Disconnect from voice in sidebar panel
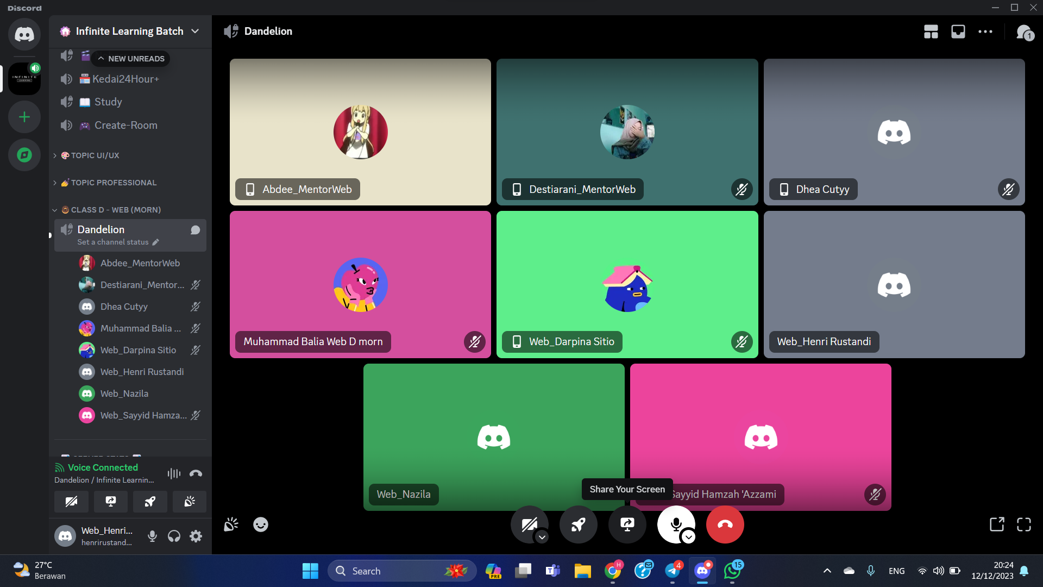The width and height of the screenshot is (1043, 587). [x=196, y=473]
